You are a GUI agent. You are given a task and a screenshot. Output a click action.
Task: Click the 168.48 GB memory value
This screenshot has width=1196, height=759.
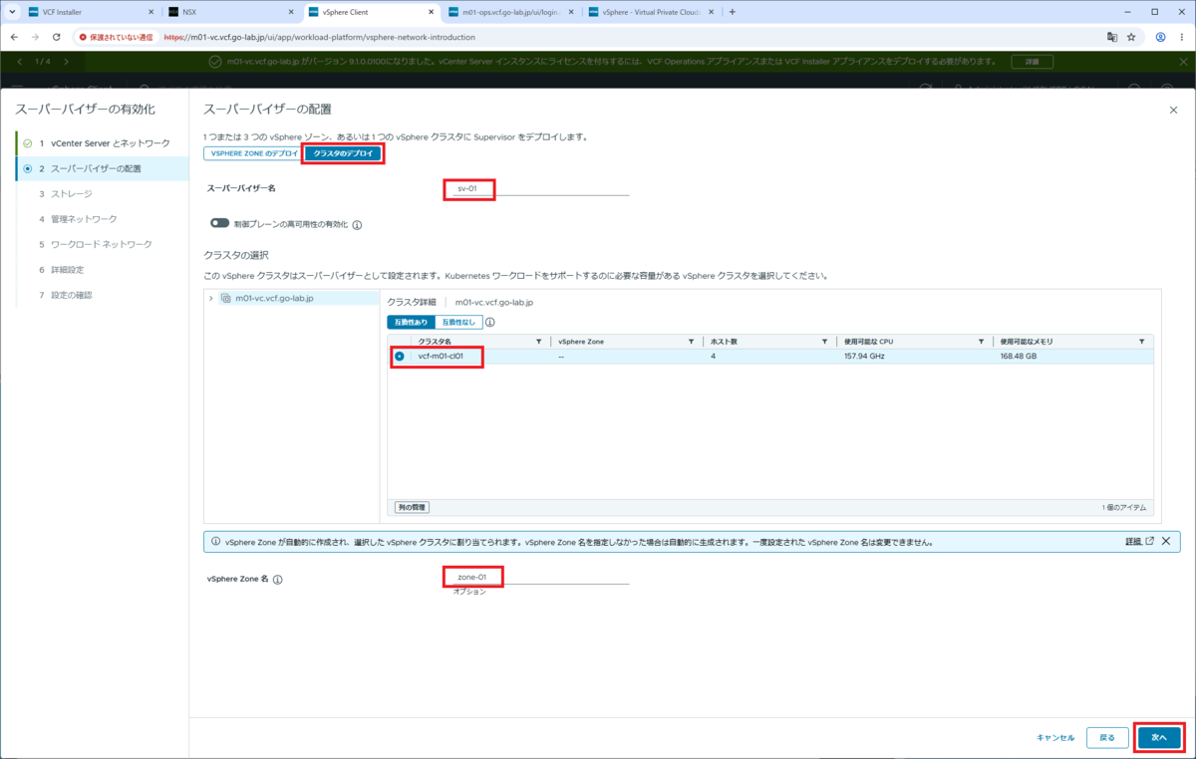[1019, 356]
